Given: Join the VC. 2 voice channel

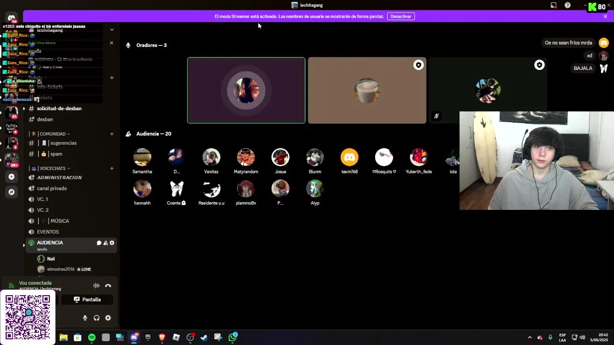Looking at the screenshot, I should coord(71,210).
